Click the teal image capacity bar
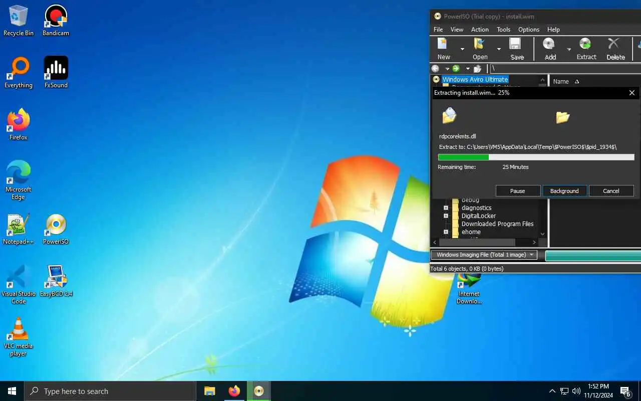Screen dimensions: 641x401 coord(593,256)
